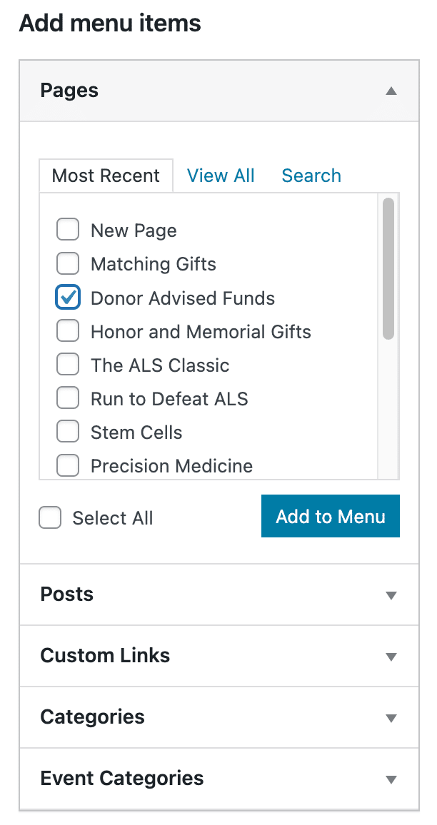This screenshot has height=825, width=437.
Task: Toggle the Select All checkbox
Action: point(50,517)
